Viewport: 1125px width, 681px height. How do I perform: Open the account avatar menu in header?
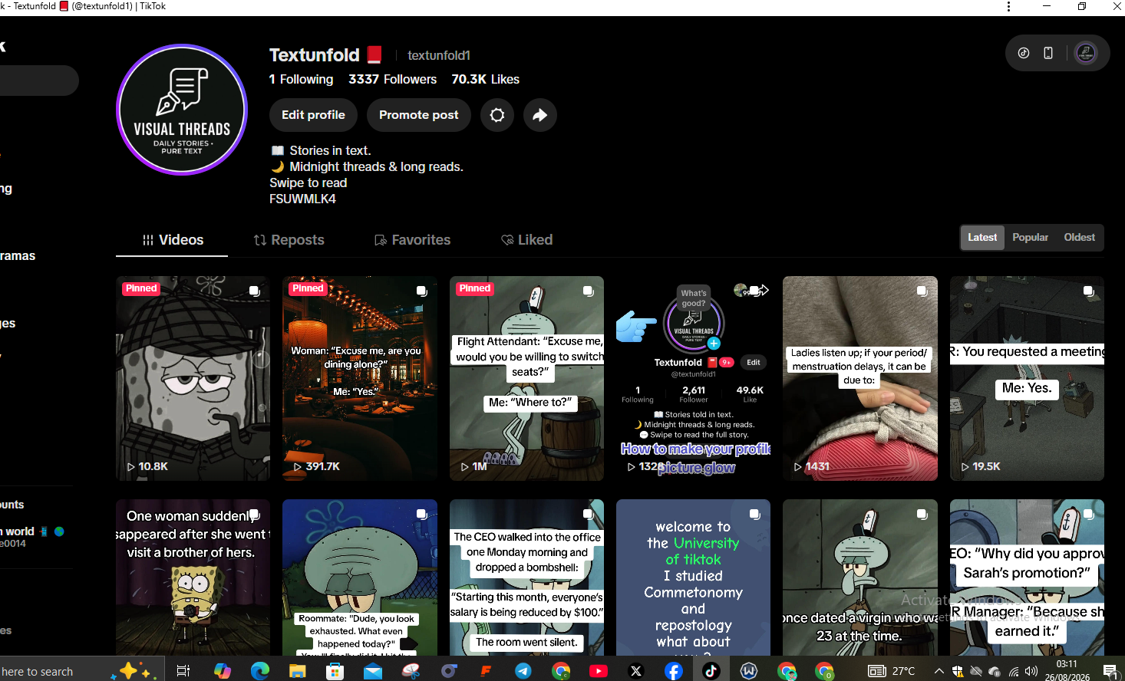coord(1086,53)
